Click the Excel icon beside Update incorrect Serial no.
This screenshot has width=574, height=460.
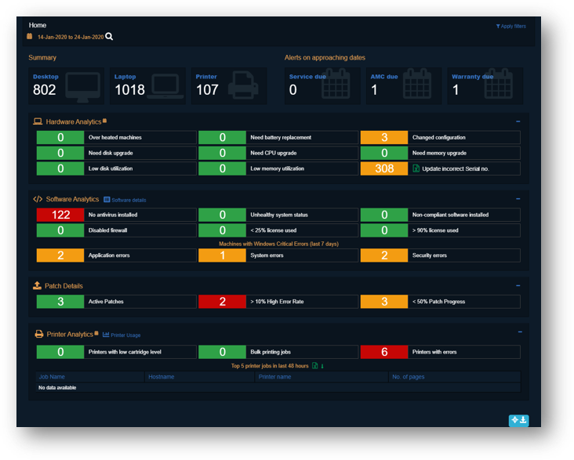(416, 168)
